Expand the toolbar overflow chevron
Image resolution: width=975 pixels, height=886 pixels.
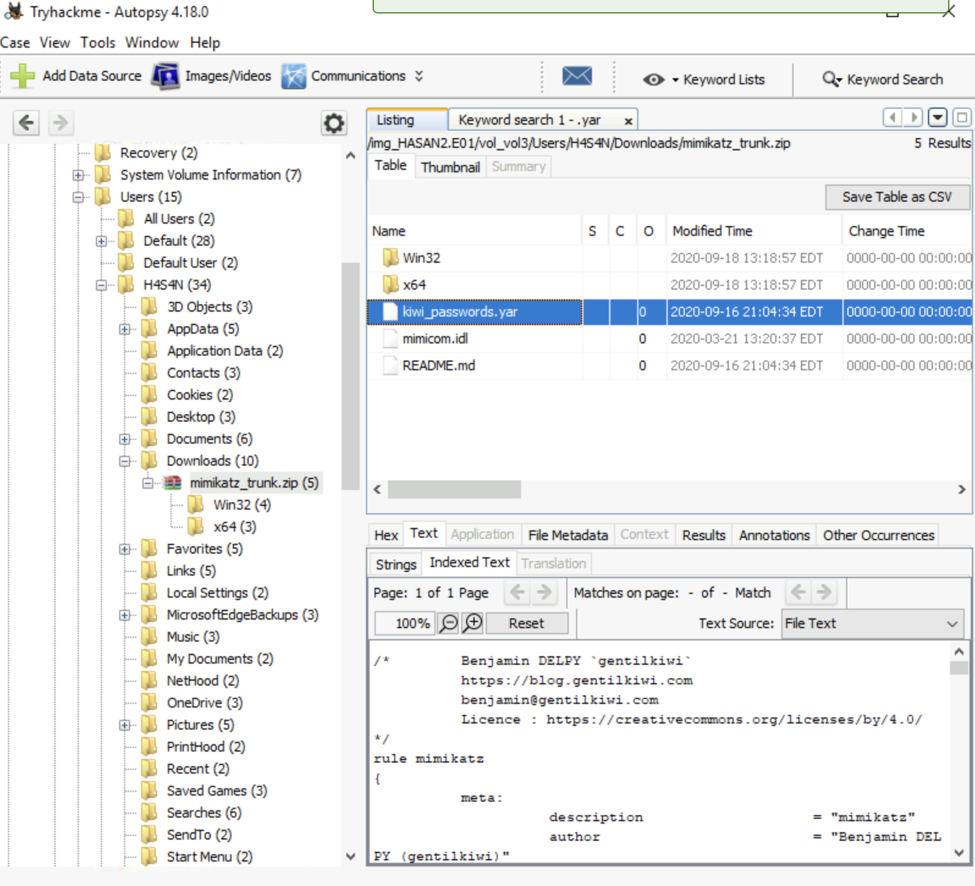[x=419, y=76]
